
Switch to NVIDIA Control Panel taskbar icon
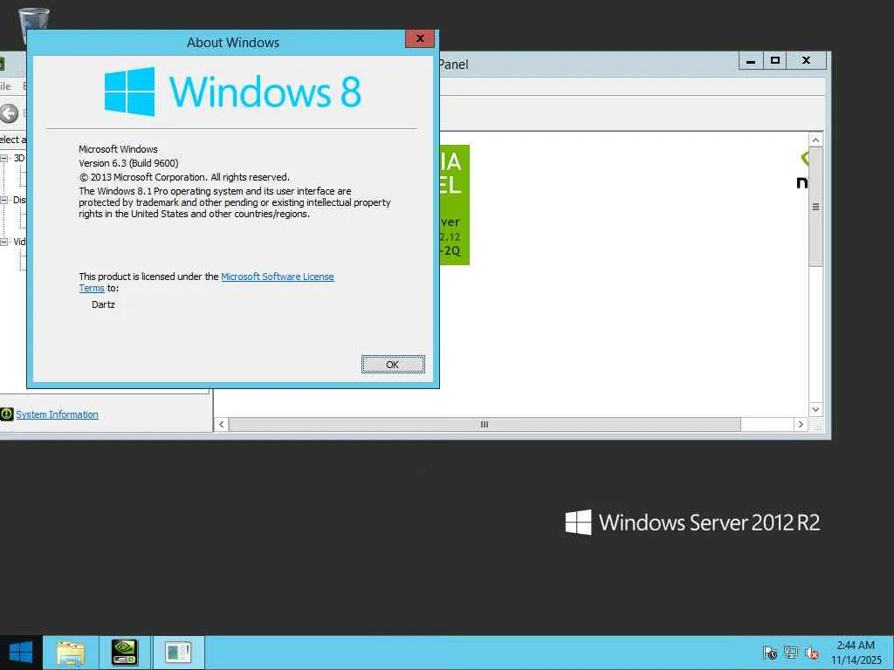click(x=124, y=653)
